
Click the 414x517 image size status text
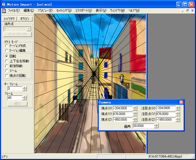(x=165, y=156)
